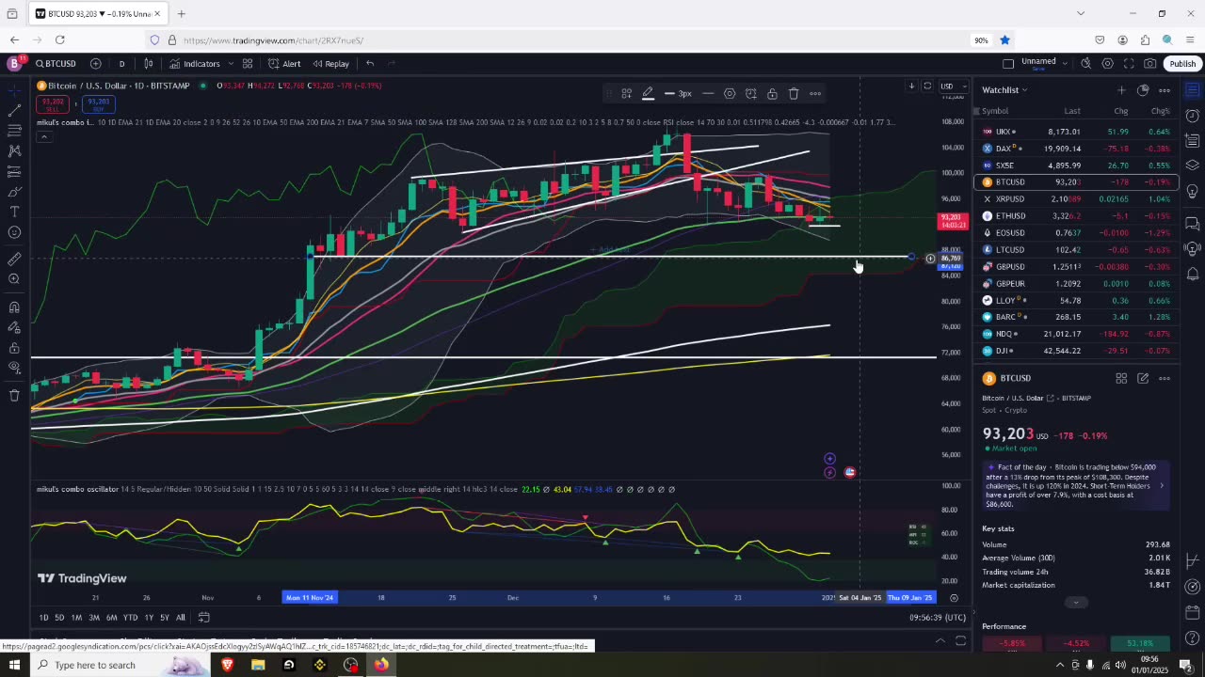This screenshot has height=677, width=1205.
Task: Select XRPUSD row in watchlist
Action: pyautogui.click(x=1076, y=199)
